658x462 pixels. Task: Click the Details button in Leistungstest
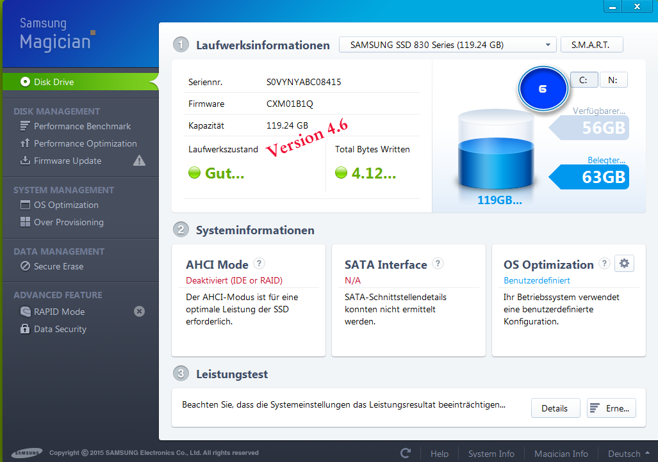555,408
